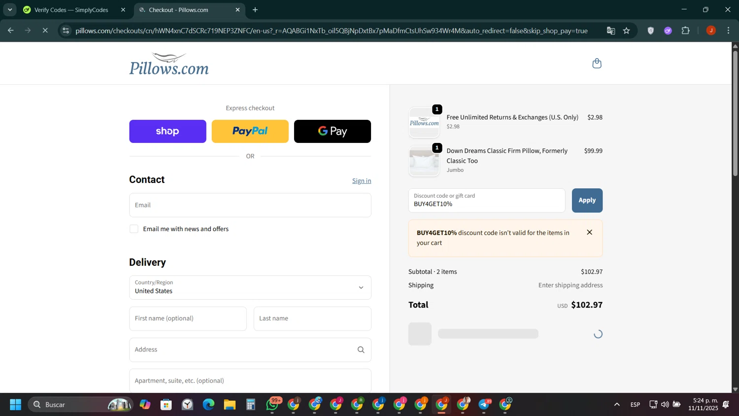Click the discount code or gift card field
The height and width of the screenshot is (416, 739).
click(486, 200)
